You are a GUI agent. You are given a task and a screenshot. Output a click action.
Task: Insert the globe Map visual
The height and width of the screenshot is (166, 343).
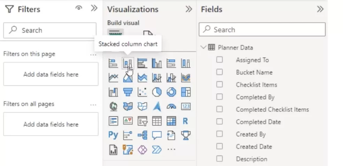pos(113,106)
